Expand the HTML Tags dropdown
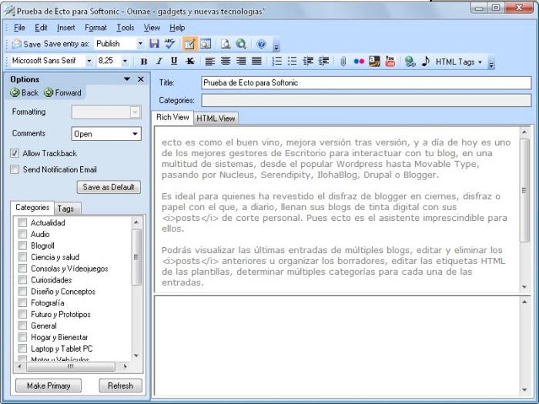Image resolution: width=539 pixels, height=404 pixels. pyautogui.click(x=459, y=62)
